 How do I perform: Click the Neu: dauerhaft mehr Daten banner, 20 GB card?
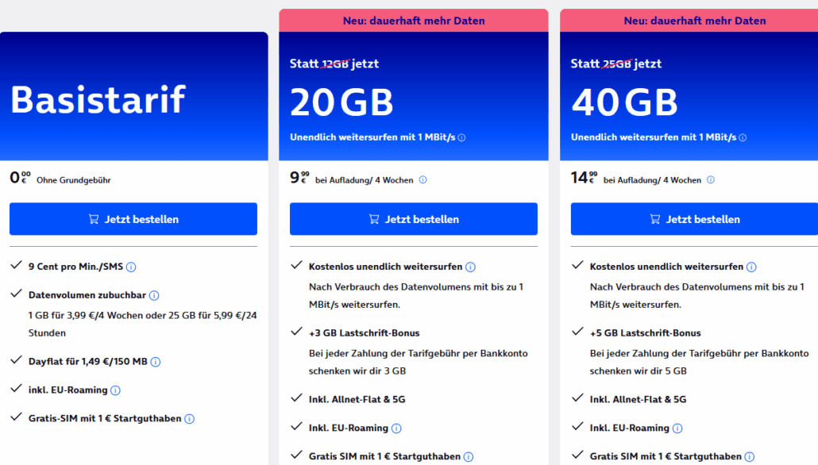coord(413,20)
